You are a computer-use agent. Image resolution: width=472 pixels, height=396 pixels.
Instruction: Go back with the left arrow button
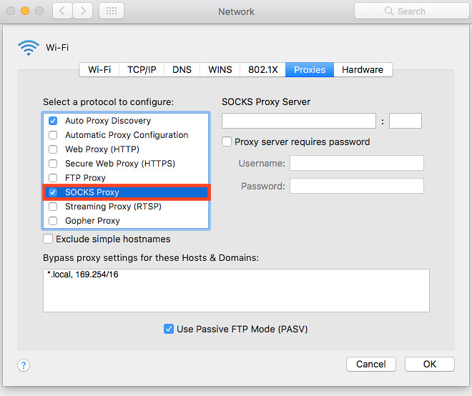[62, 11]
